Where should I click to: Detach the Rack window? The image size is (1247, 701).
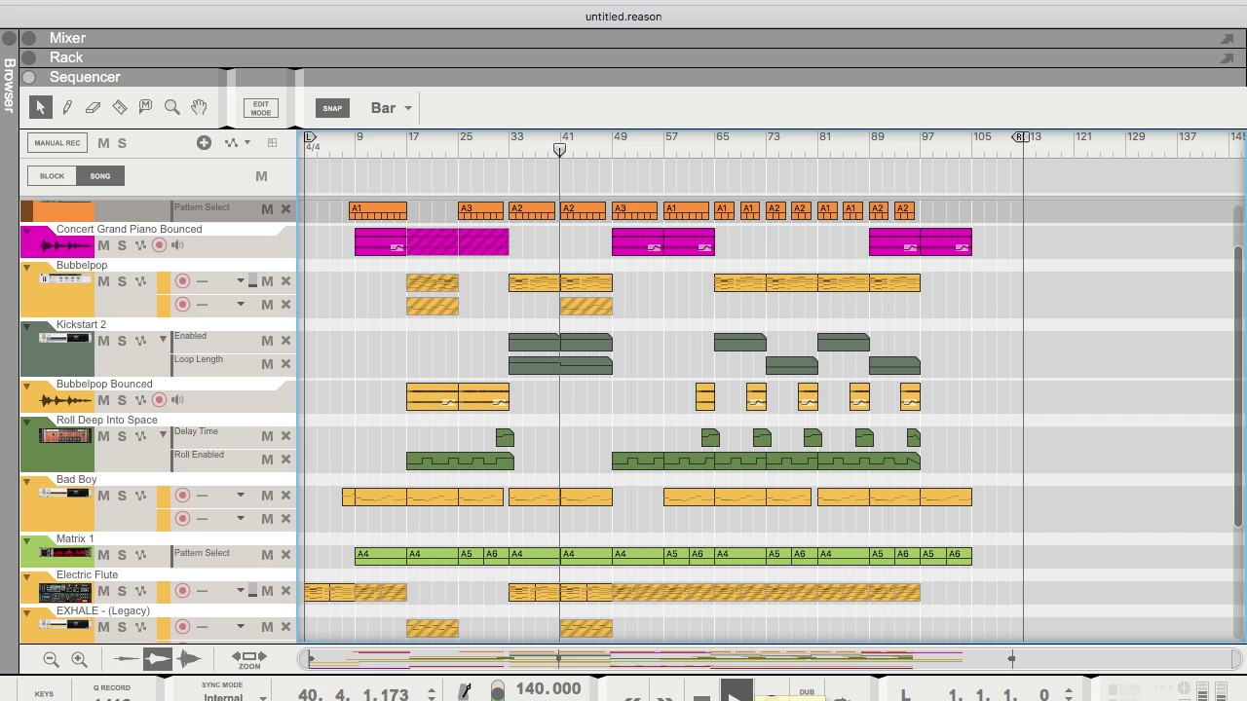coord(1227,57)
